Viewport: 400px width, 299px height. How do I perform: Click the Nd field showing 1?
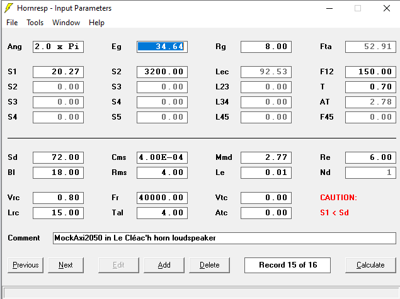[370, 172]
